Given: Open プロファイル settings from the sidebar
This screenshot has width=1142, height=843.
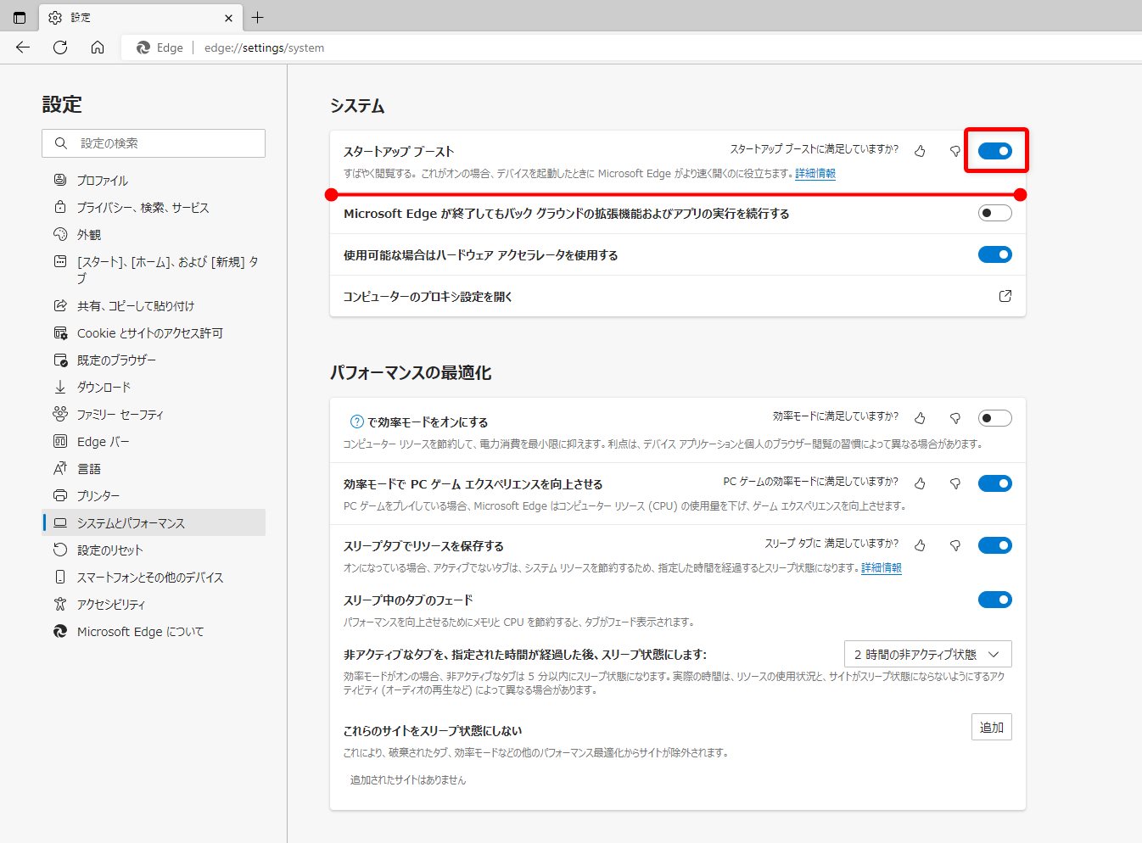Looking at the screenshot, I should 102,179.
